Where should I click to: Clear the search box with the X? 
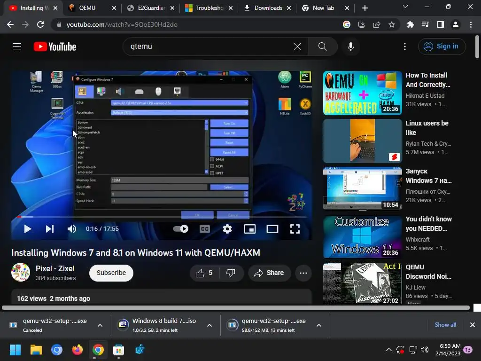click(297, 47)
